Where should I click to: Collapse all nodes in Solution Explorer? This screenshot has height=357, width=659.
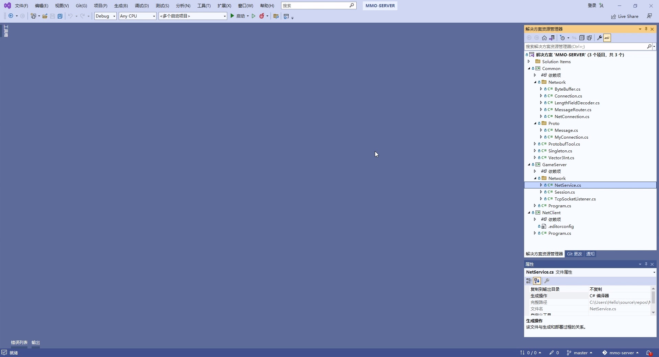tap(582, 38)
